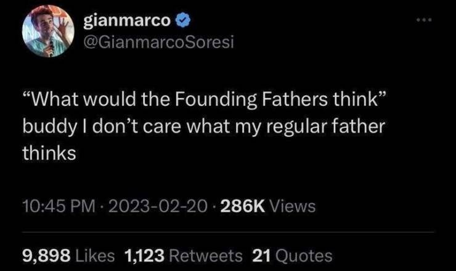This screenshot has width=456, height=271.
Task: Click the word thinks on last tweet line
Action: click(x=49, y=153)
